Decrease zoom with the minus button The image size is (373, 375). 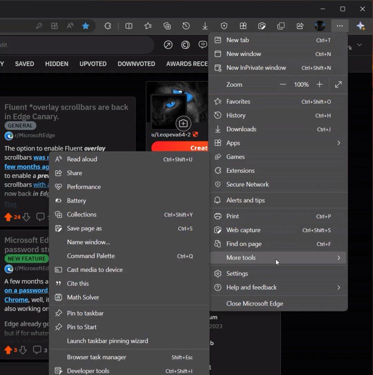click(283, 84)
